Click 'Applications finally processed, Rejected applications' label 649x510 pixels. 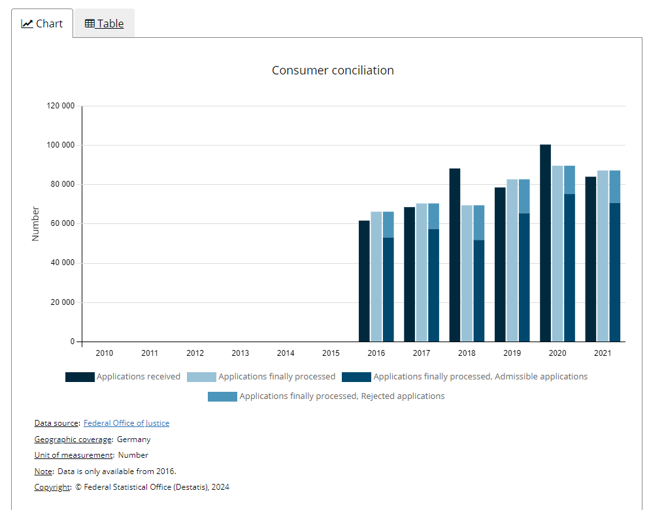[x=342, y=396]
